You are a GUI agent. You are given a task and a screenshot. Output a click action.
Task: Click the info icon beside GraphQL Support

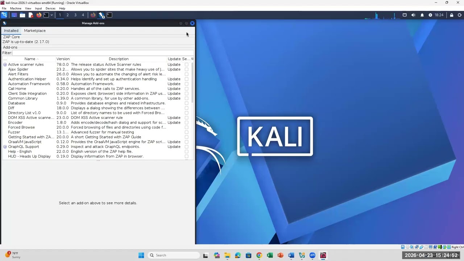tap(5, 147)
